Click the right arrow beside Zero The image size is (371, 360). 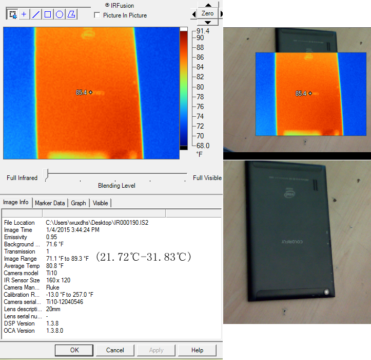pos(221,14)
